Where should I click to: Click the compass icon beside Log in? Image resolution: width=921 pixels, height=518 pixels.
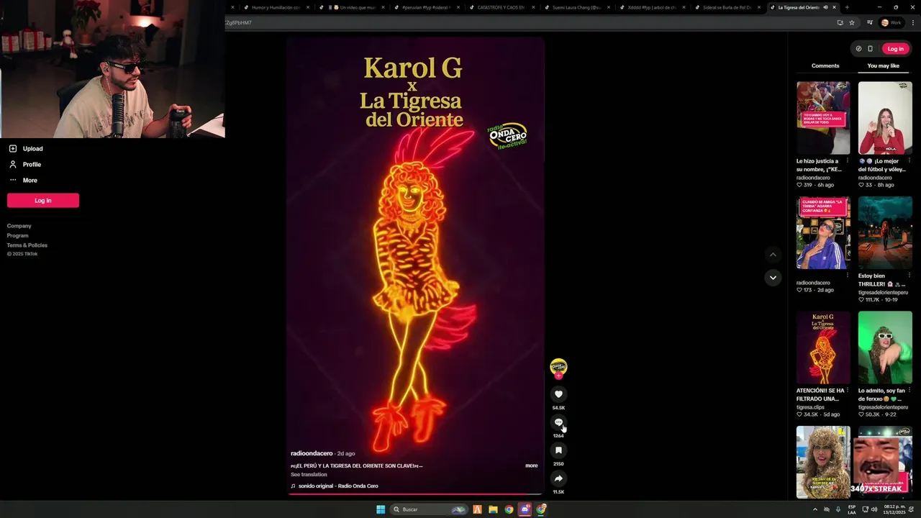(x=858, y=49)
